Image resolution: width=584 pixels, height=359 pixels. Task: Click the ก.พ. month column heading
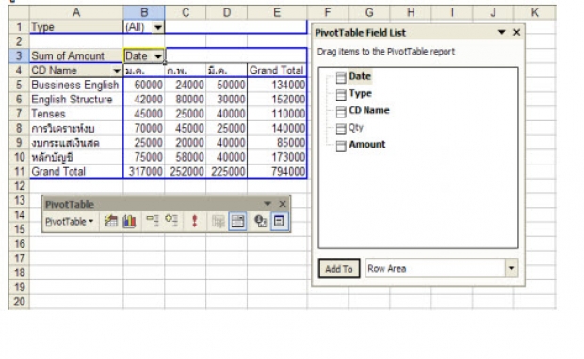tap(186, 70)
